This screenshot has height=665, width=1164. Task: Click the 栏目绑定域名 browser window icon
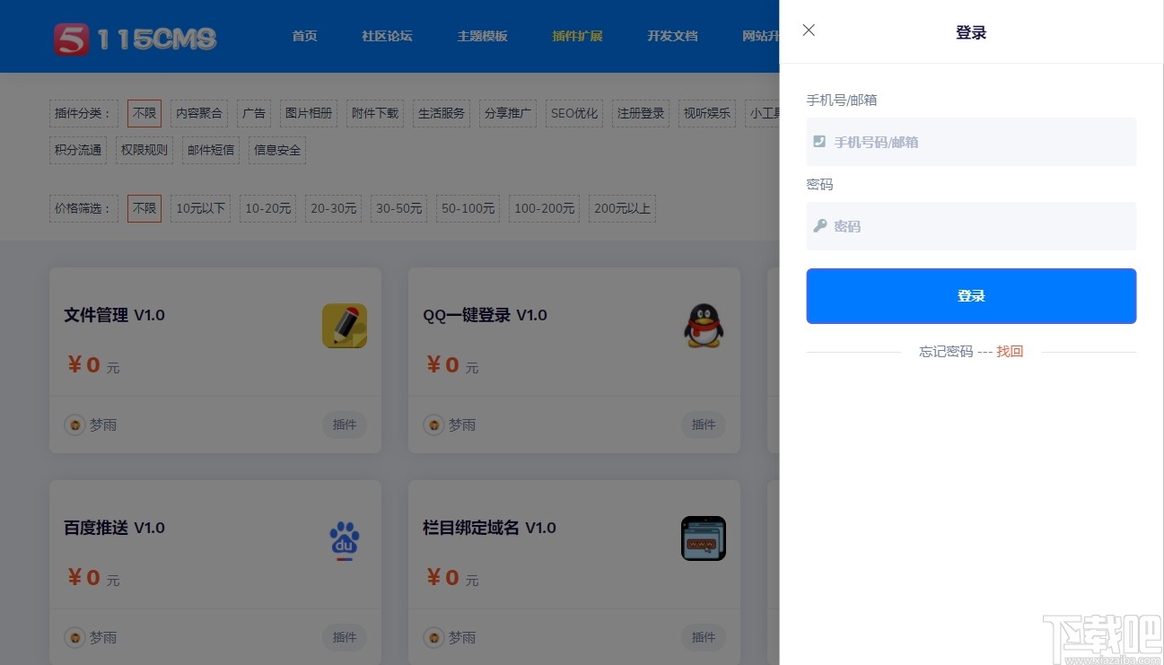coord(704,538)
